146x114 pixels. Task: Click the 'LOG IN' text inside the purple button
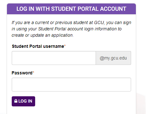coord(25,101)
